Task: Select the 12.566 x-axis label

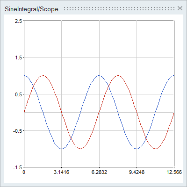Action: (174, 172)
